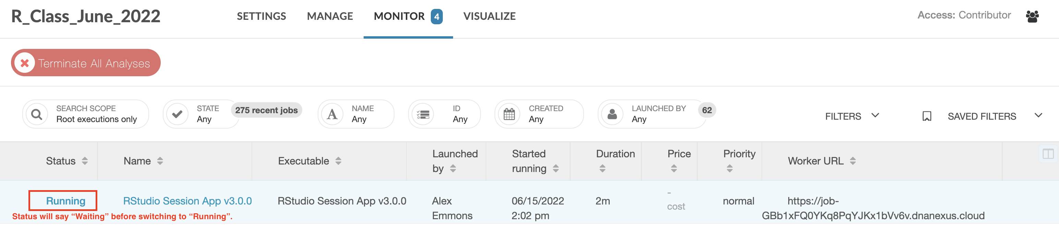1059x225 pixels.
Task: Toggle the column layout panel icon
Action: tap(1048, 154)
